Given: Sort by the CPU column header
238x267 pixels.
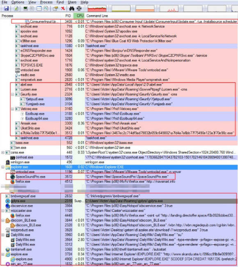Looking at the screenshot, I should pos(80,16).
